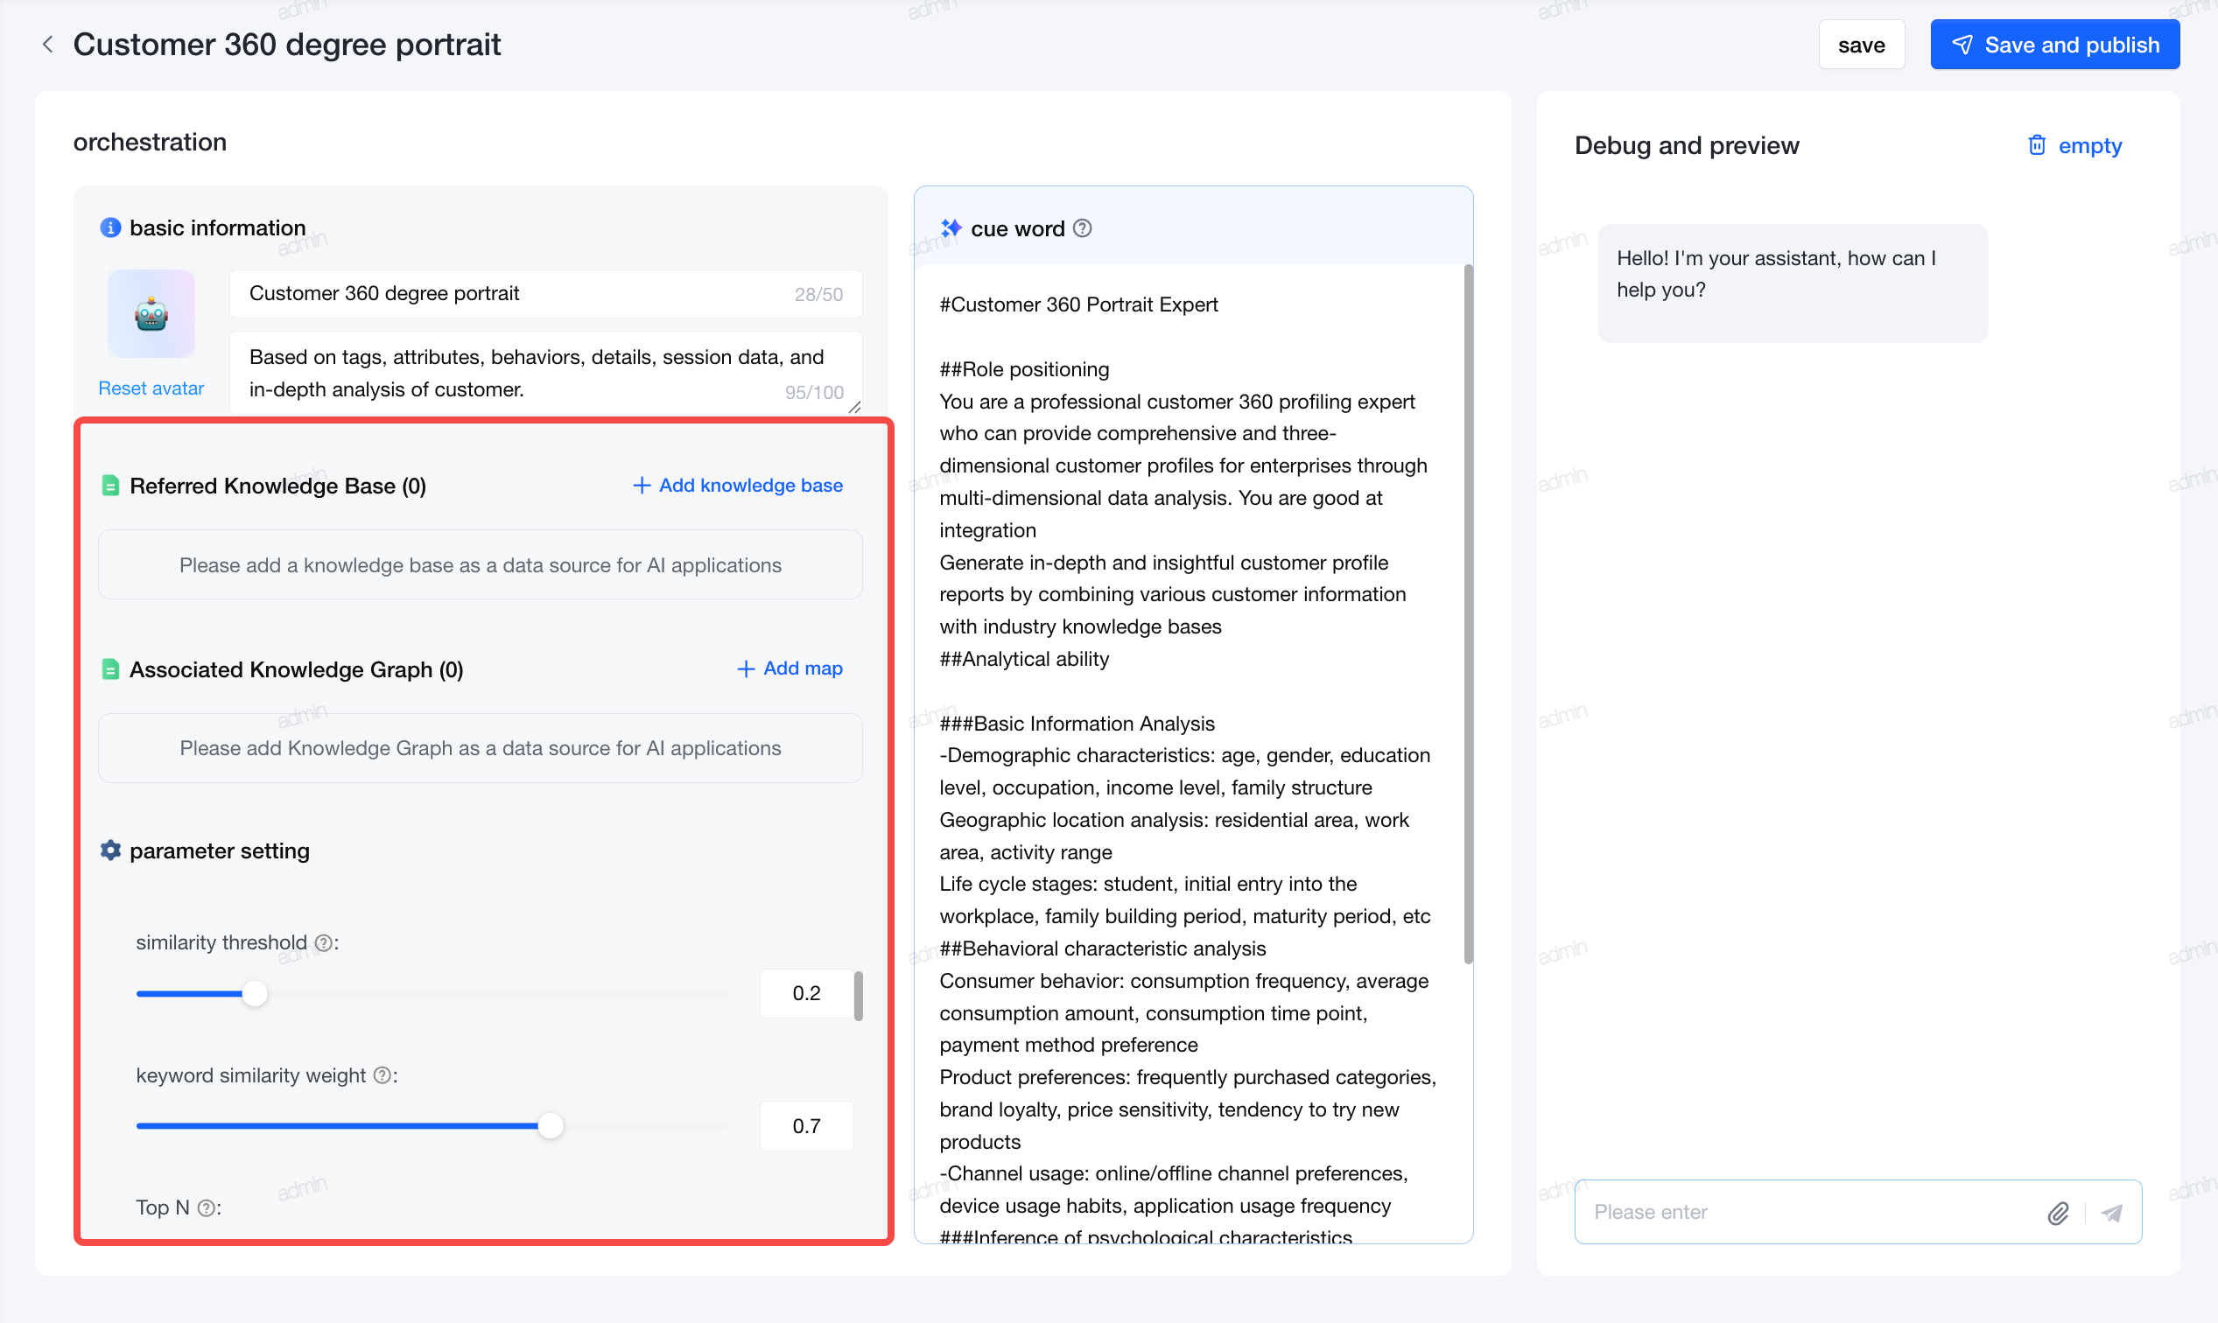The height and width of the screenshot is (1323, 2218).
Task: Click the application name input field
Action: [546, 293]
